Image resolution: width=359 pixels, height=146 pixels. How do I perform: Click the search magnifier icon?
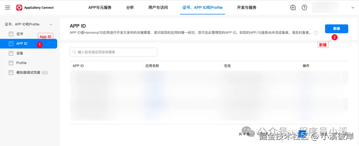74,52
